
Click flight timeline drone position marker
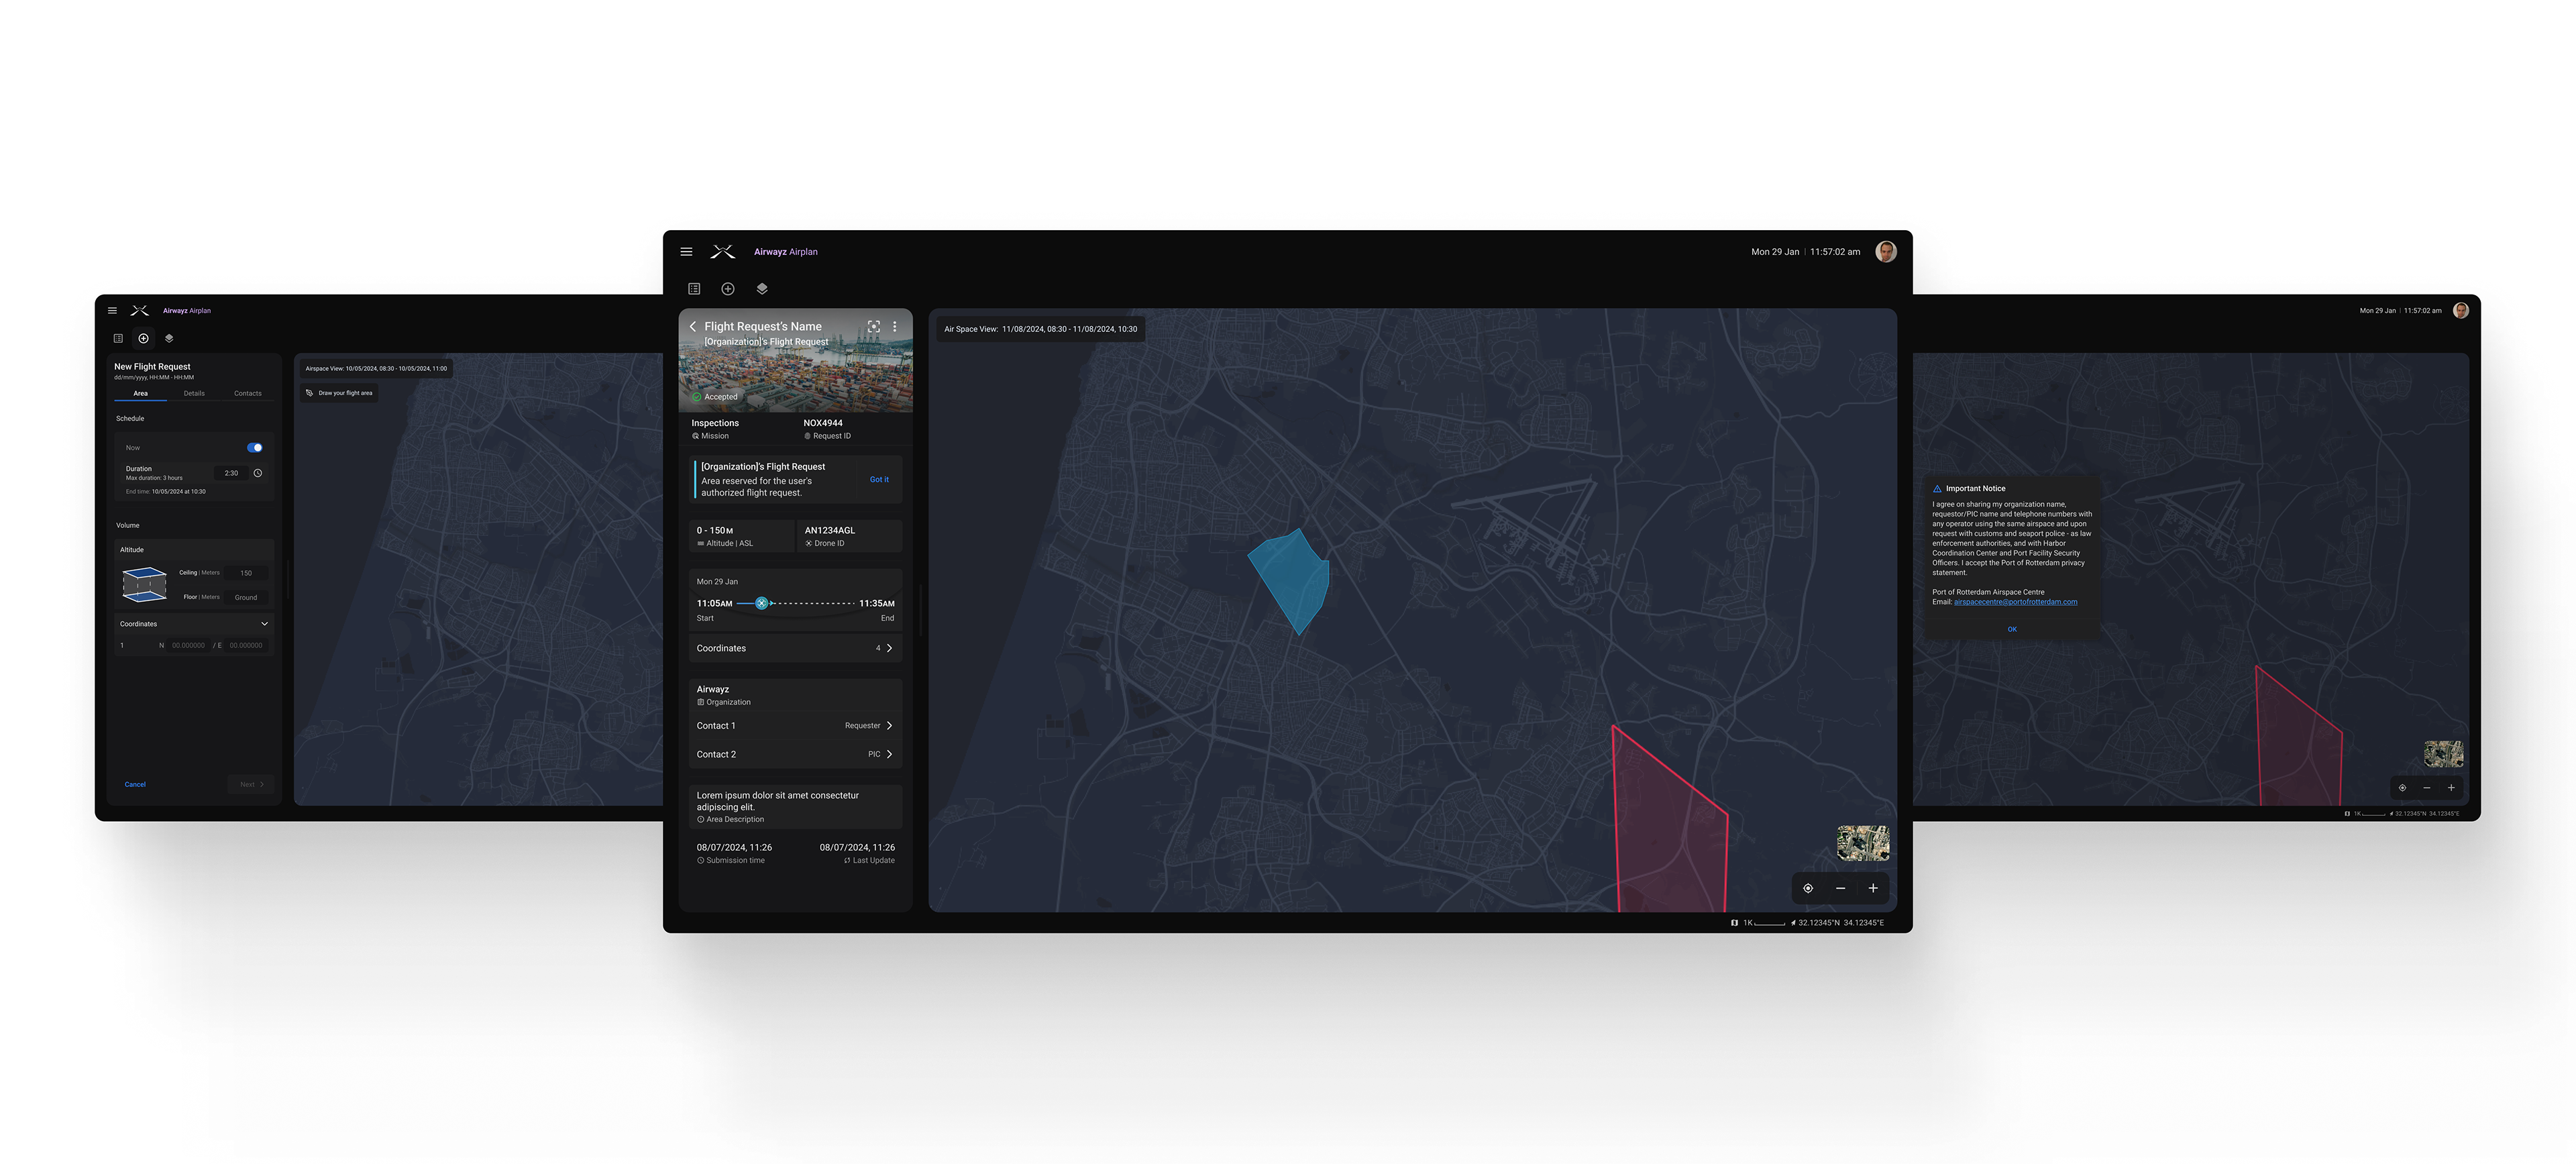click(762, 603)
